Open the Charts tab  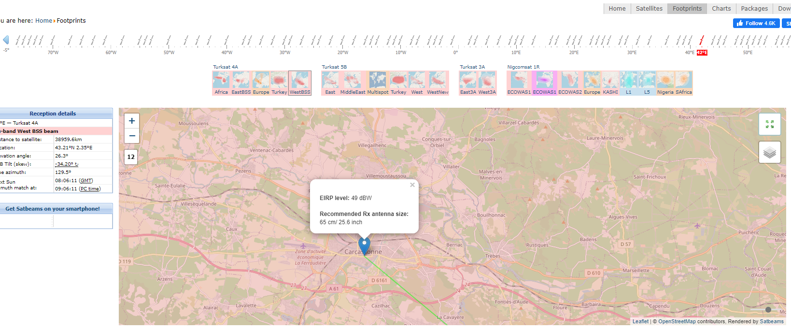[x=721, y=9]
